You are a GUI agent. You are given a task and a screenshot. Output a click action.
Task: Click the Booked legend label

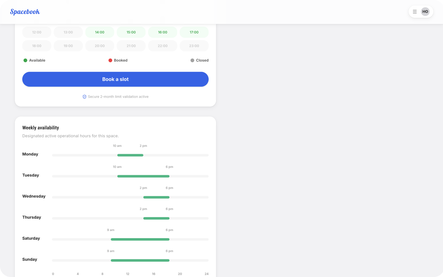pyautogui.click(x=121, y=60)
